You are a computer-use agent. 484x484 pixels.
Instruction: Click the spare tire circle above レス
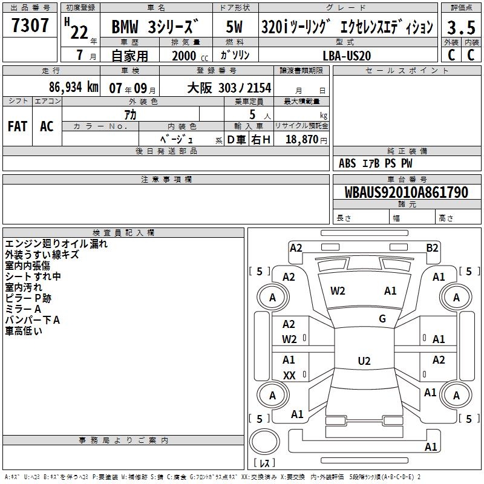point(264,442)
